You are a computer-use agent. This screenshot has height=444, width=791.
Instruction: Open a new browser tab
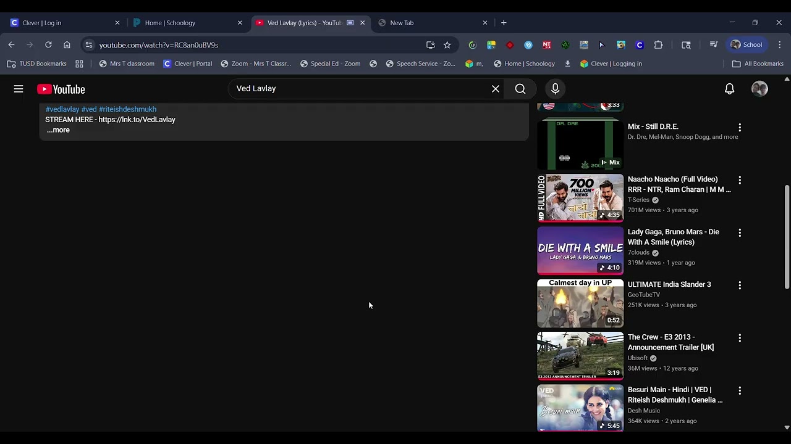tap(504, 23)
